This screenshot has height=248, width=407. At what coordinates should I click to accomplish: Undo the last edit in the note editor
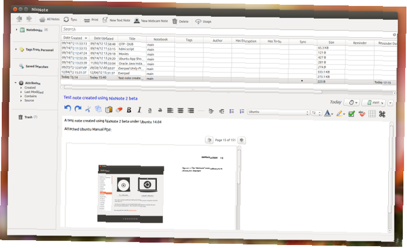coord(68,109)
